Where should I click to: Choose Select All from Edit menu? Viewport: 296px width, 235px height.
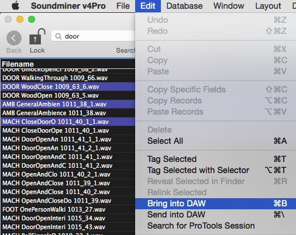[x=215, y=141]
